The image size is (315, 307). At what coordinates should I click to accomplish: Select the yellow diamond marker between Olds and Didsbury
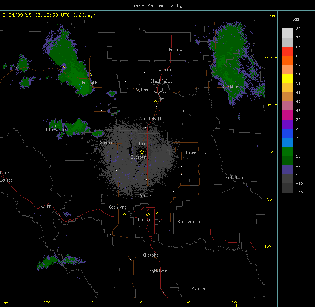tap(142, 152)
